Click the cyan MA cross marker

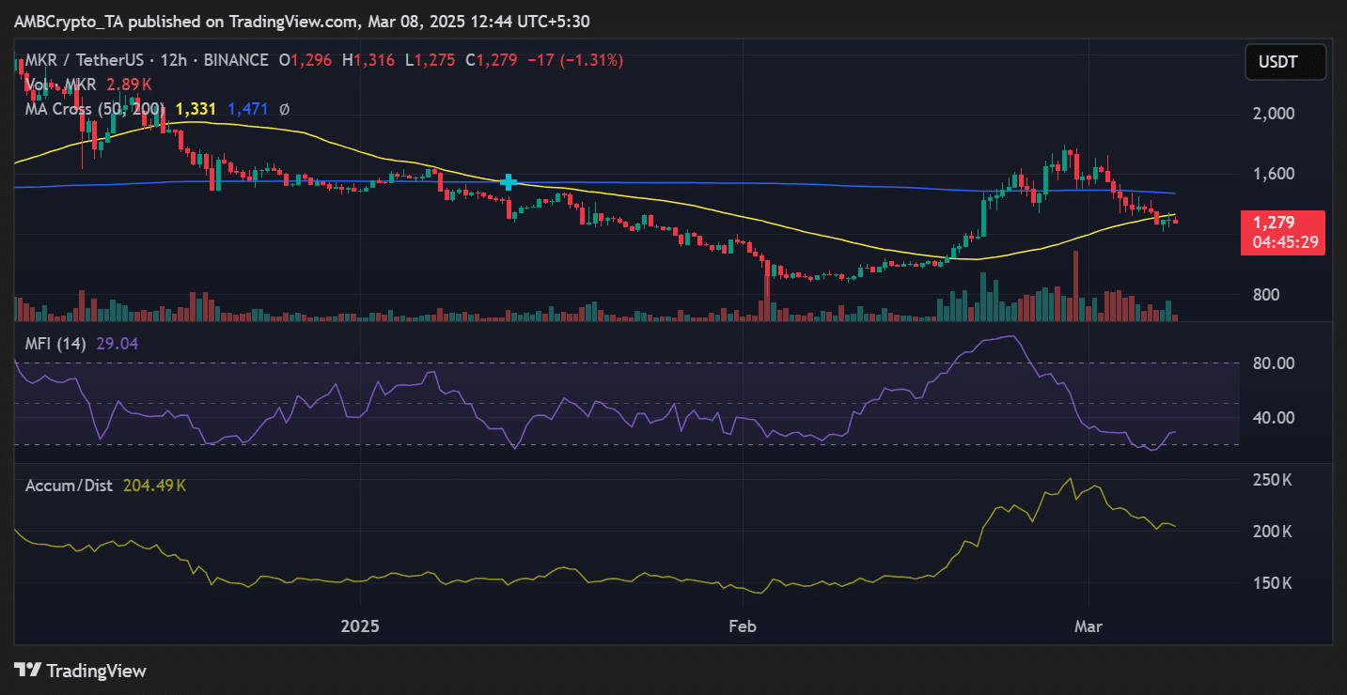[509, 181]
